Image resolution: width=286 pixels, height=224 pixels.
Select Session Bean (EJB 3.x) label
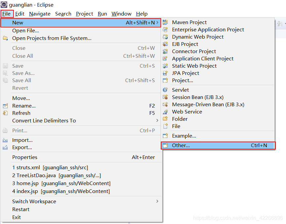coord(198,97)
